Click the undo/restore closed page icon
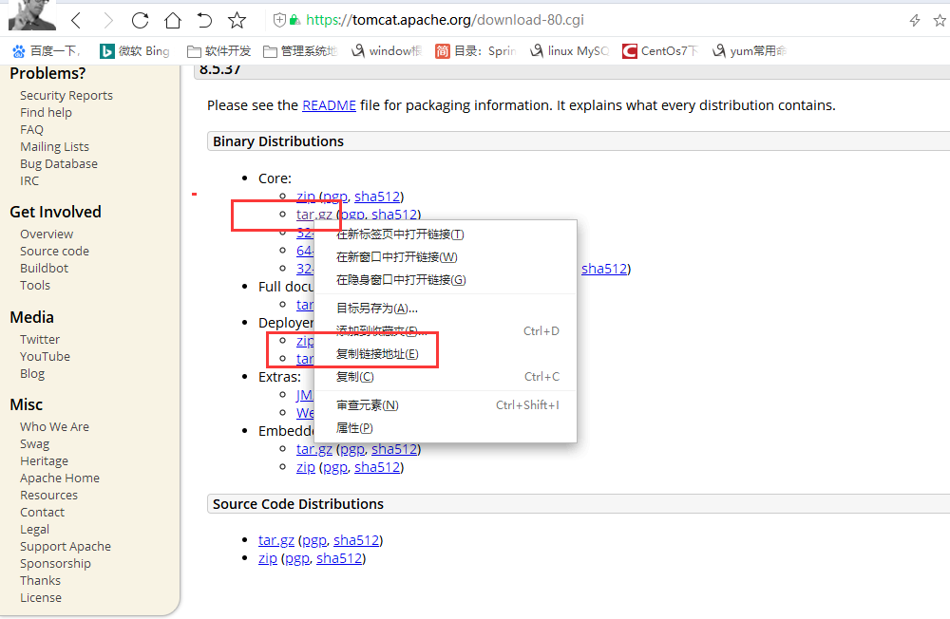This screenshot has height=619, width=950. pyautogui.click(x=205, y=21)
